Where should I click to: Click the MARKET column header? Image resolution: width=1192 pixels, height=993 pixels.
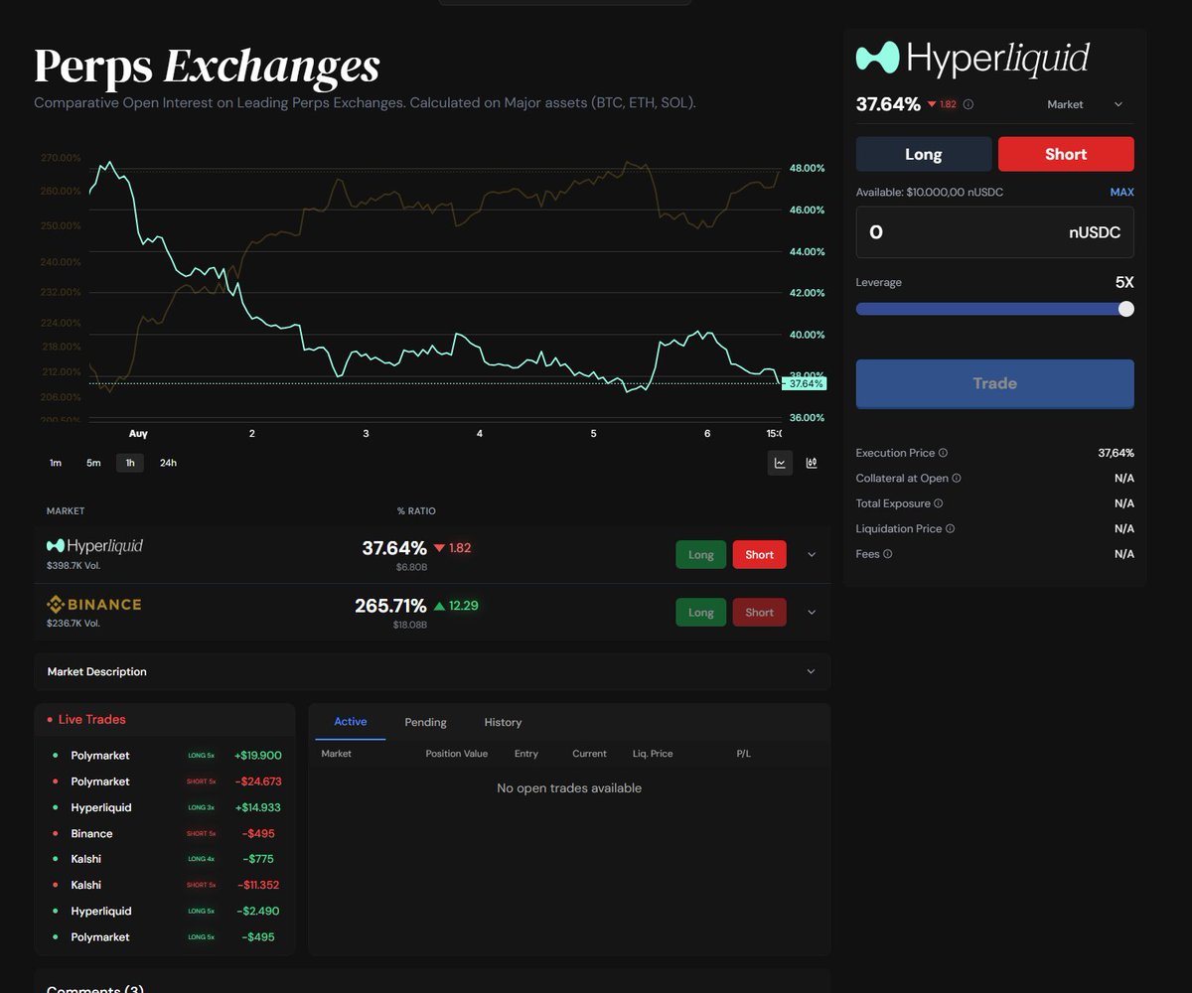[66, 511]
